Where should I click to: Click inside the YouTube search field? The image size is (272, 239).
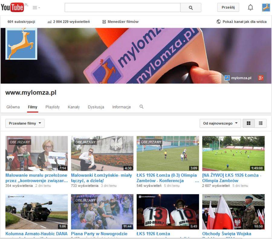click(122, 8)
